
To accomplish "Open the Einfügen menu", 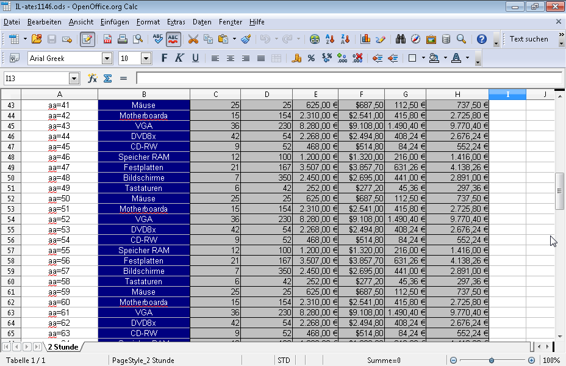I will [115, 22].
